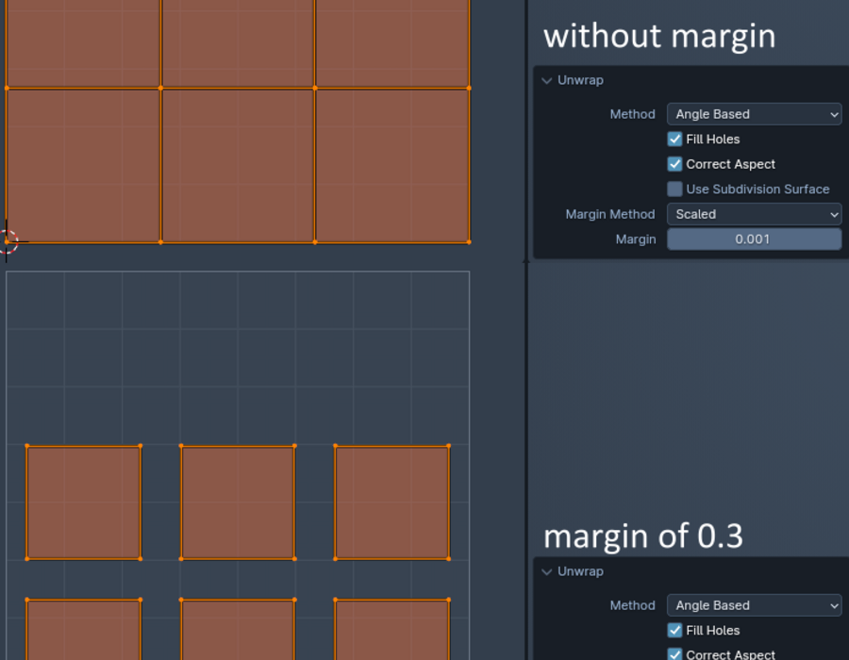The image size is (849, 660).
Task: Open the Margin Method dropdown set to Scaled
Action: [x=755, y=214]
